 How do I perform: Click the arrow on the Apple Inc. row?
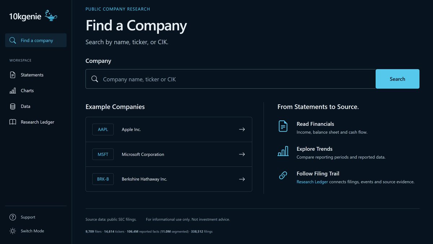point(242,129)
